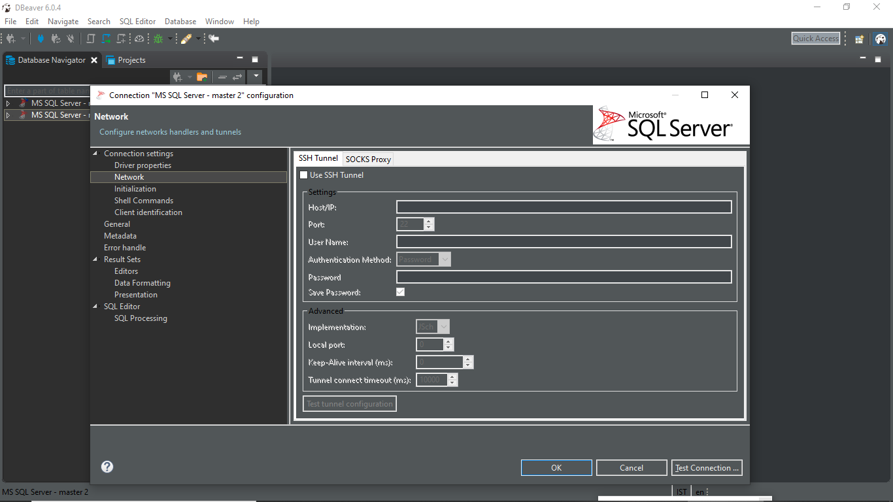Enable the Use SSH Tunnel option
This screenshot has width=893, height=502.
tap(303, 175)
